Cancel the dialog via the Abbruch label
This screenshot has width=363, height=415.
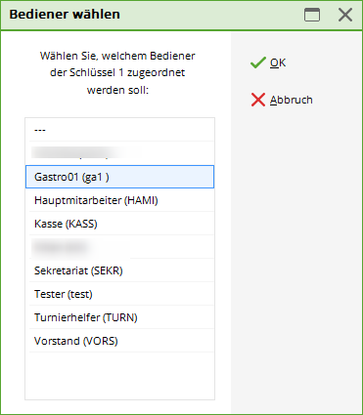pyautogui.click(x=292, y=100)
